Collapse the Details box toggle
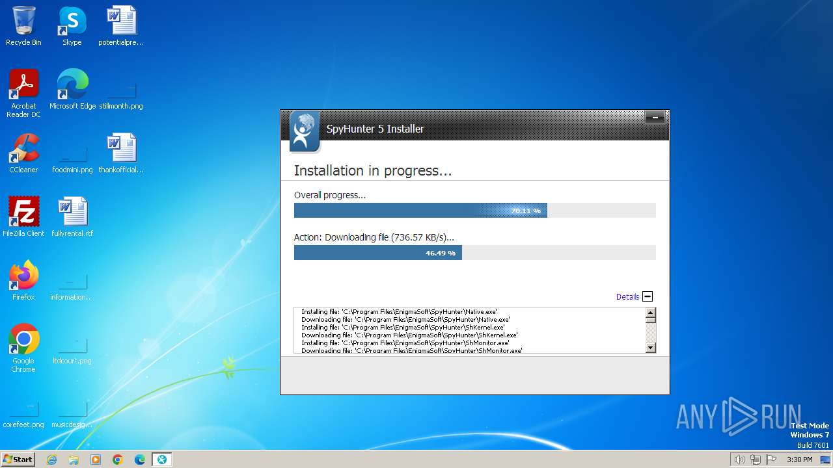Image resolution: width=833 pixels, height=468 pixels. click(648, 296)
